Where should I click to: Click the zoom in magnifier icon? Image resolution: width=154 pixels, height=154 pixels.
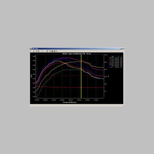(37, 51)
